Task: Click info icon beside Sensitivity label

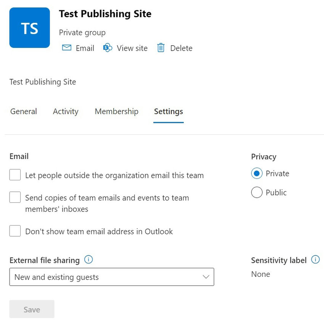Action: [x=315, y=259]
